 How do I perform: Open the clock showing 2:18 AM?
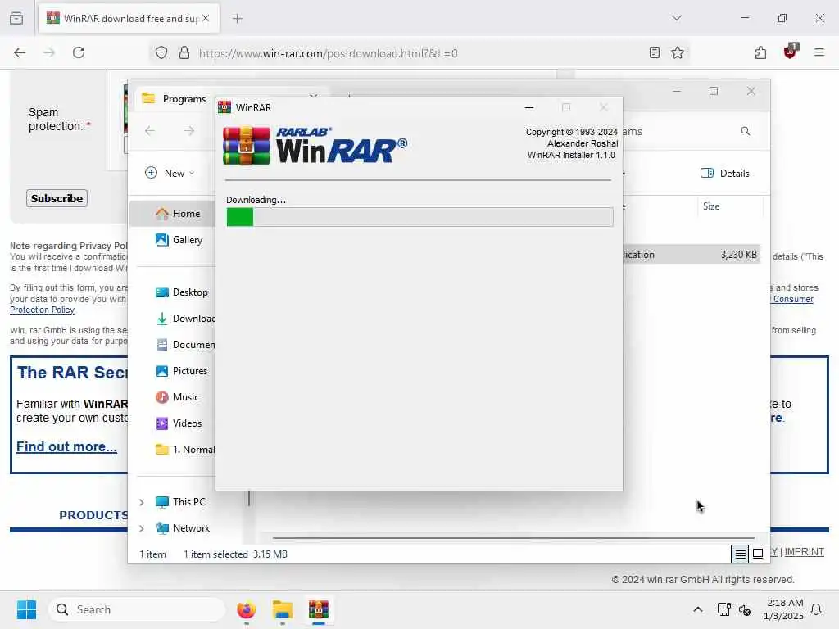(x=783, y=609)
